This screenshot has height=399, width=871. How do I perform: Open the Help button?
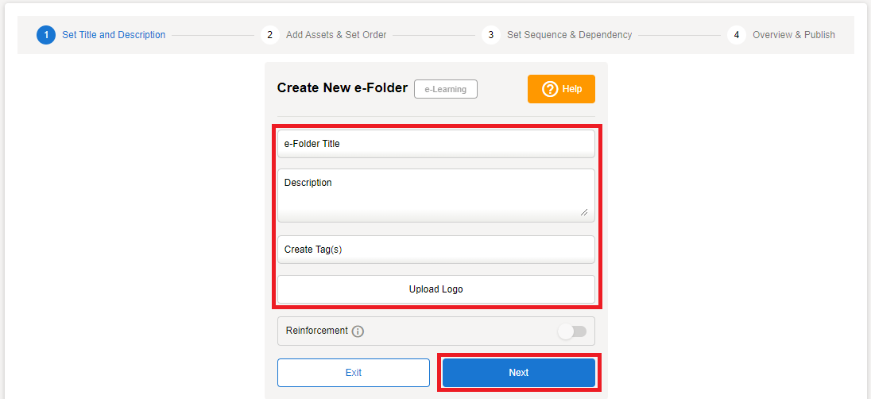click(x=561, y=89)
